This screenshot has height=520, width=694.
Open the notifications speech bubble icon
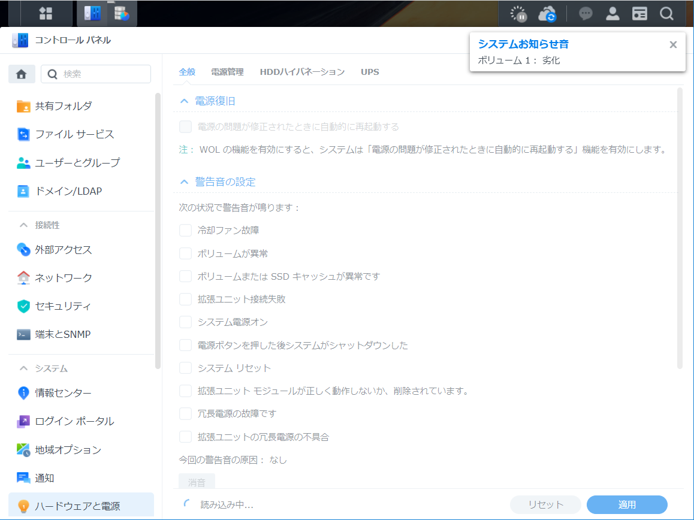[x=586, y=14]
